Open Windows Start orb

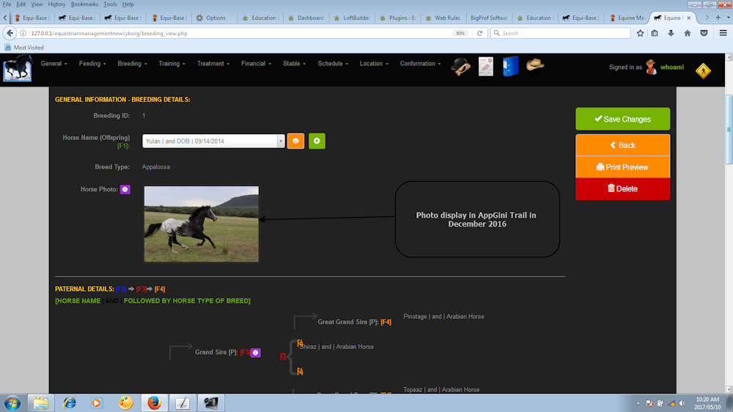[12, 403]
